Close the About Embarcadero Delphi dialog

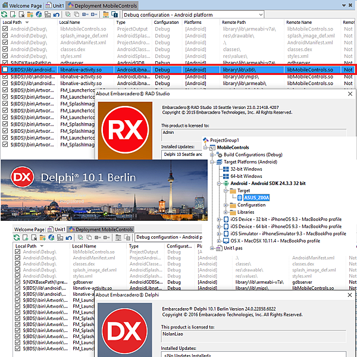350,295
